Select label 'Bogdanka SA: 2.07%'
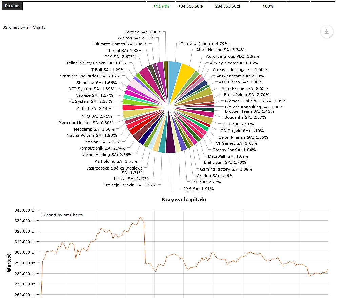 click(245, 117)
